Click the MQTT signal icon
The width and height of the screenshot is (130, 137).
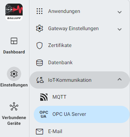[44, 97]
